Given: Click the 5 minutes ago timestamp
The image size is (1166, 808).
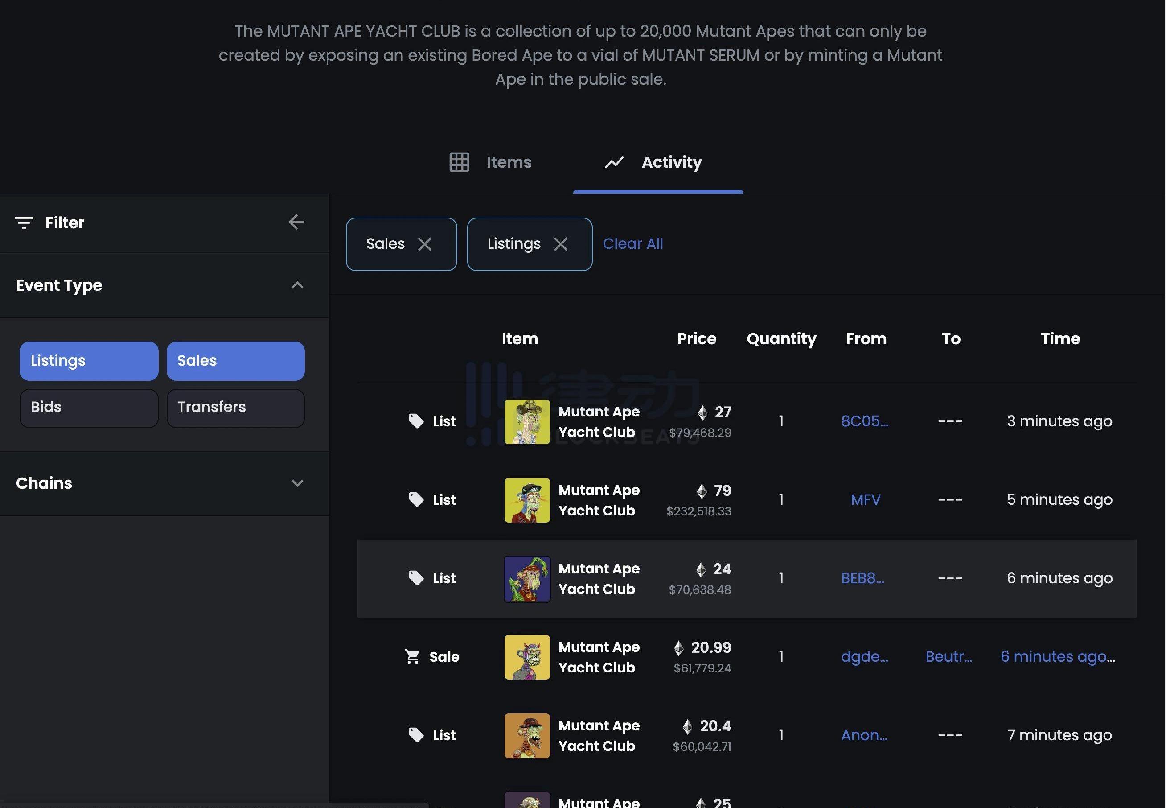Looking at the screenshot, I should (x=1059, y=500).
